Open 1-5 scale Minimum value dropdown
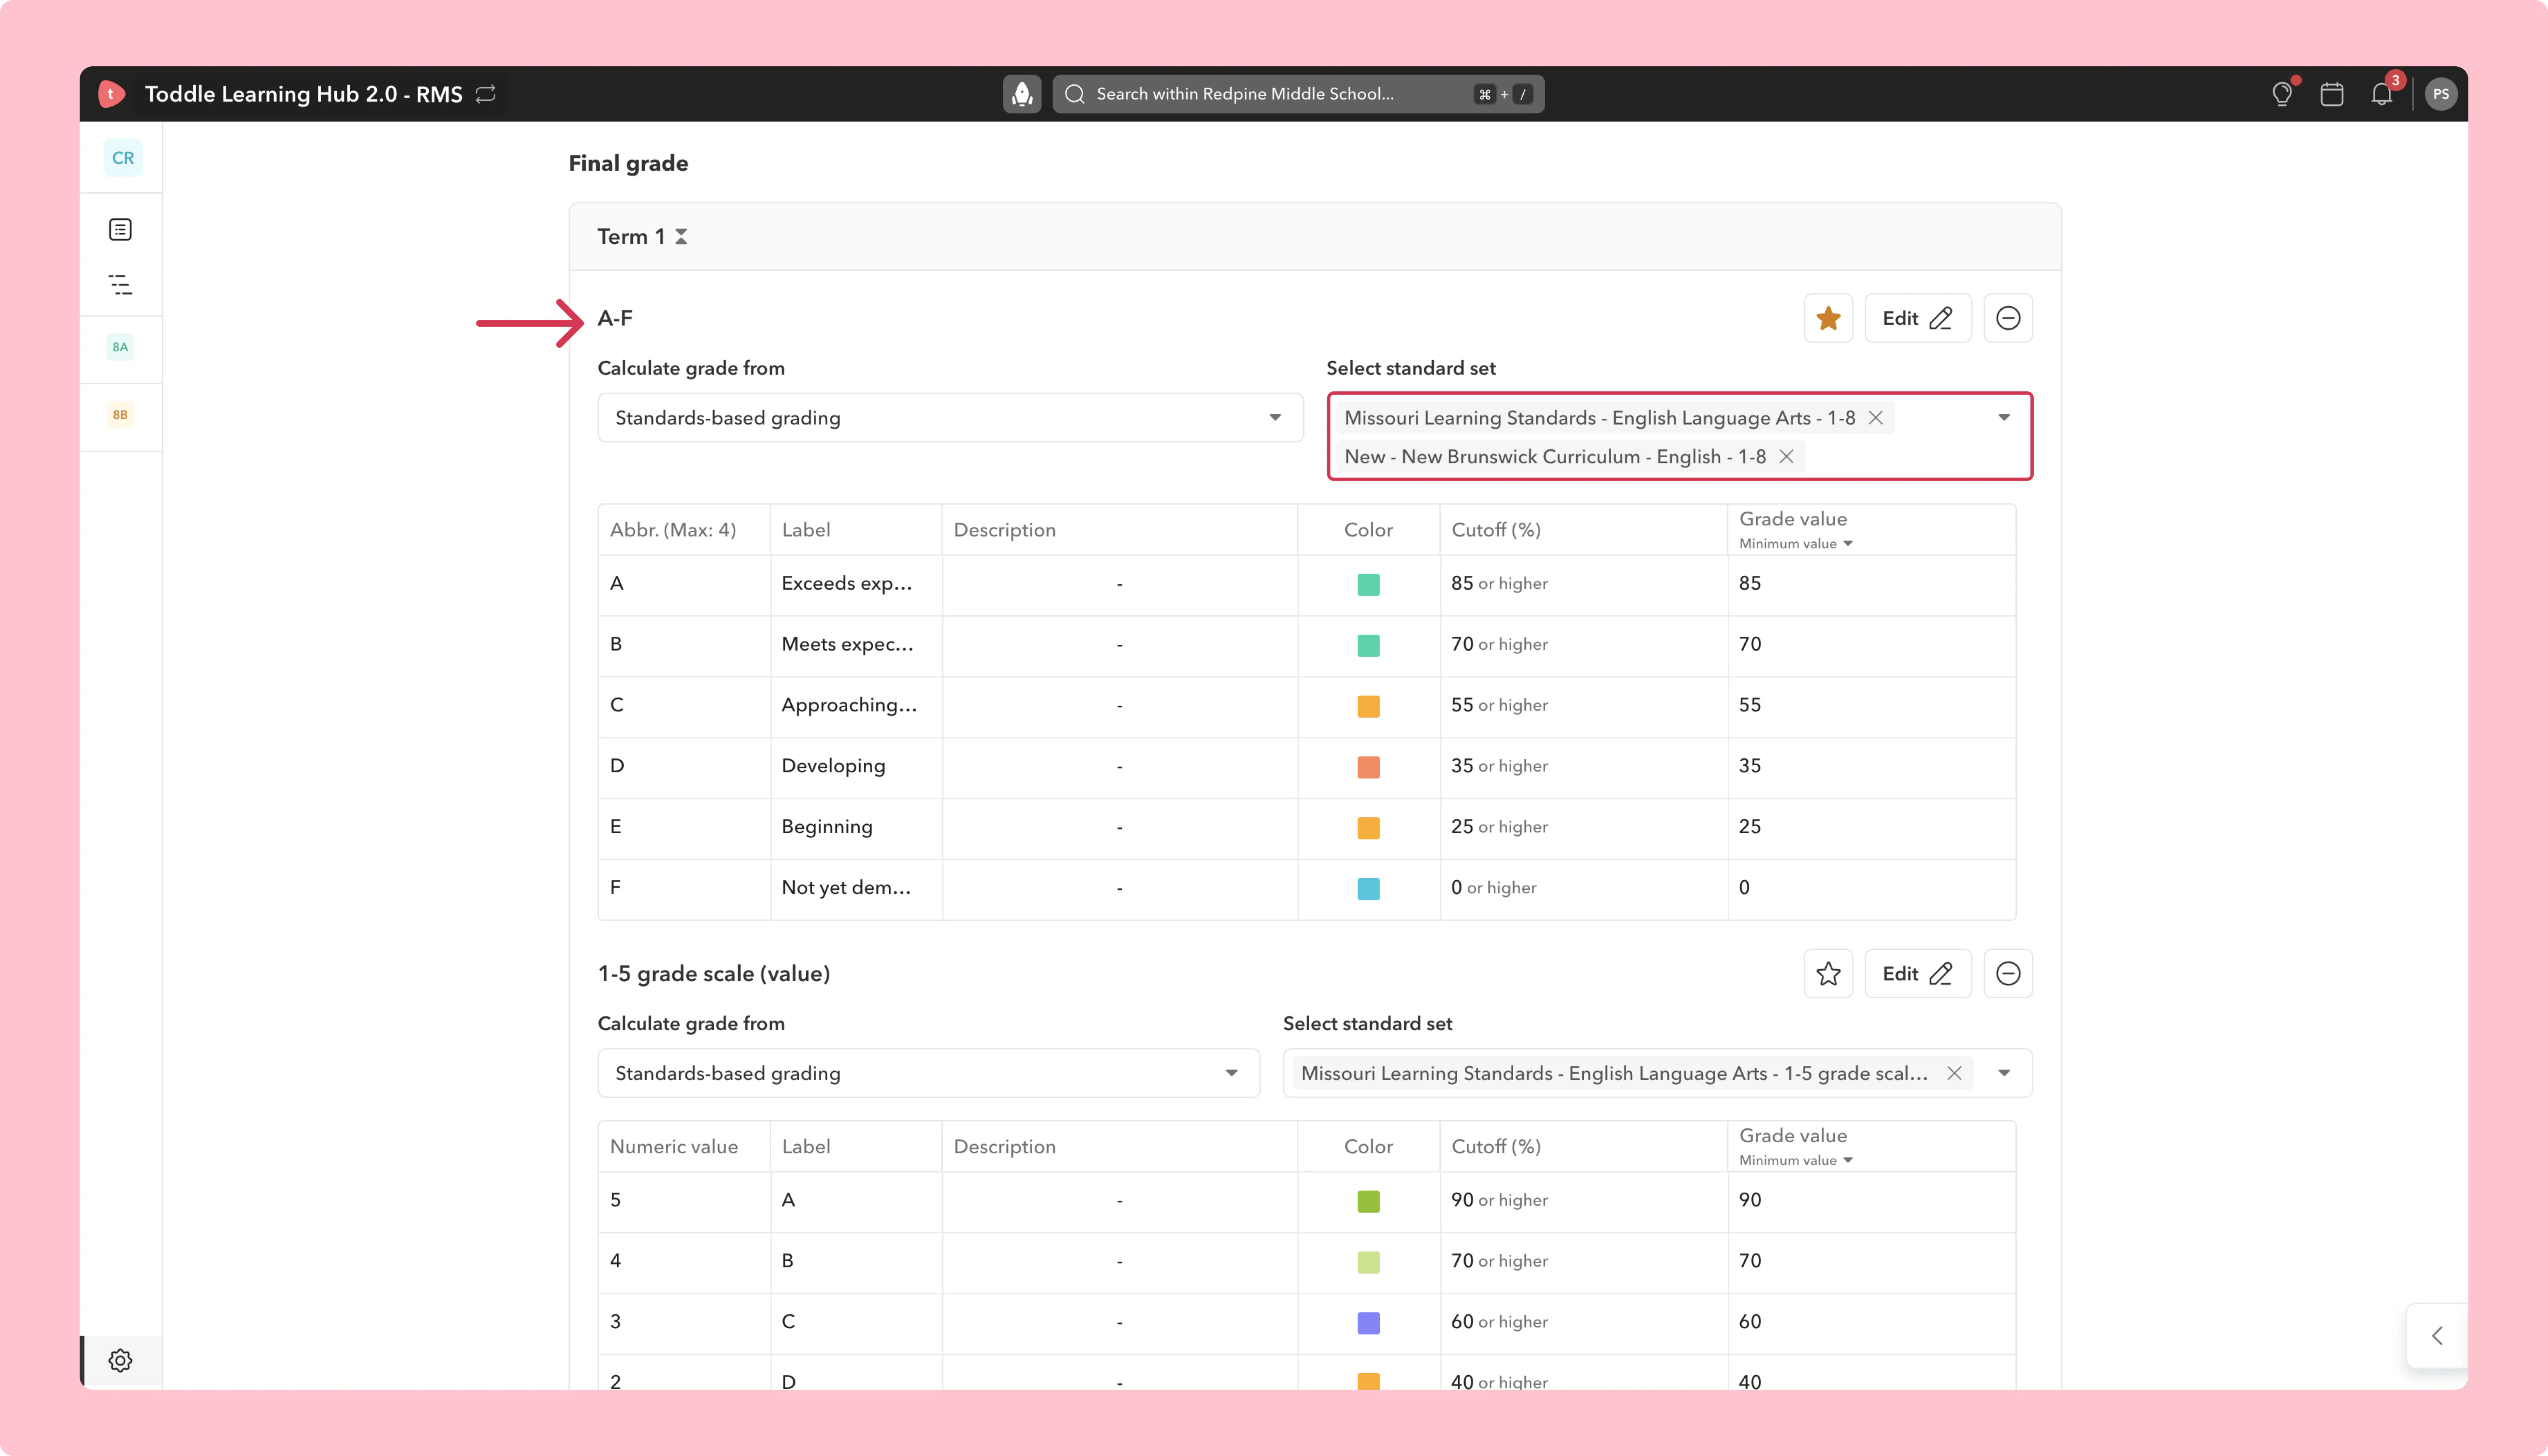This screenshot has width=2548, height=1456. click(1796, 1161)
